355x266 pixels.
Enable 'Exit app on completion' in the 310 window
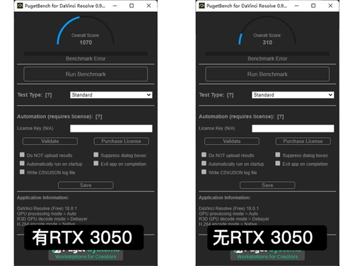(x=277, y=164)
